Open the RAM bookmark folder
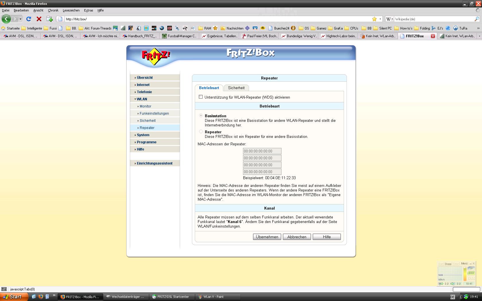 tap(205, 28)
